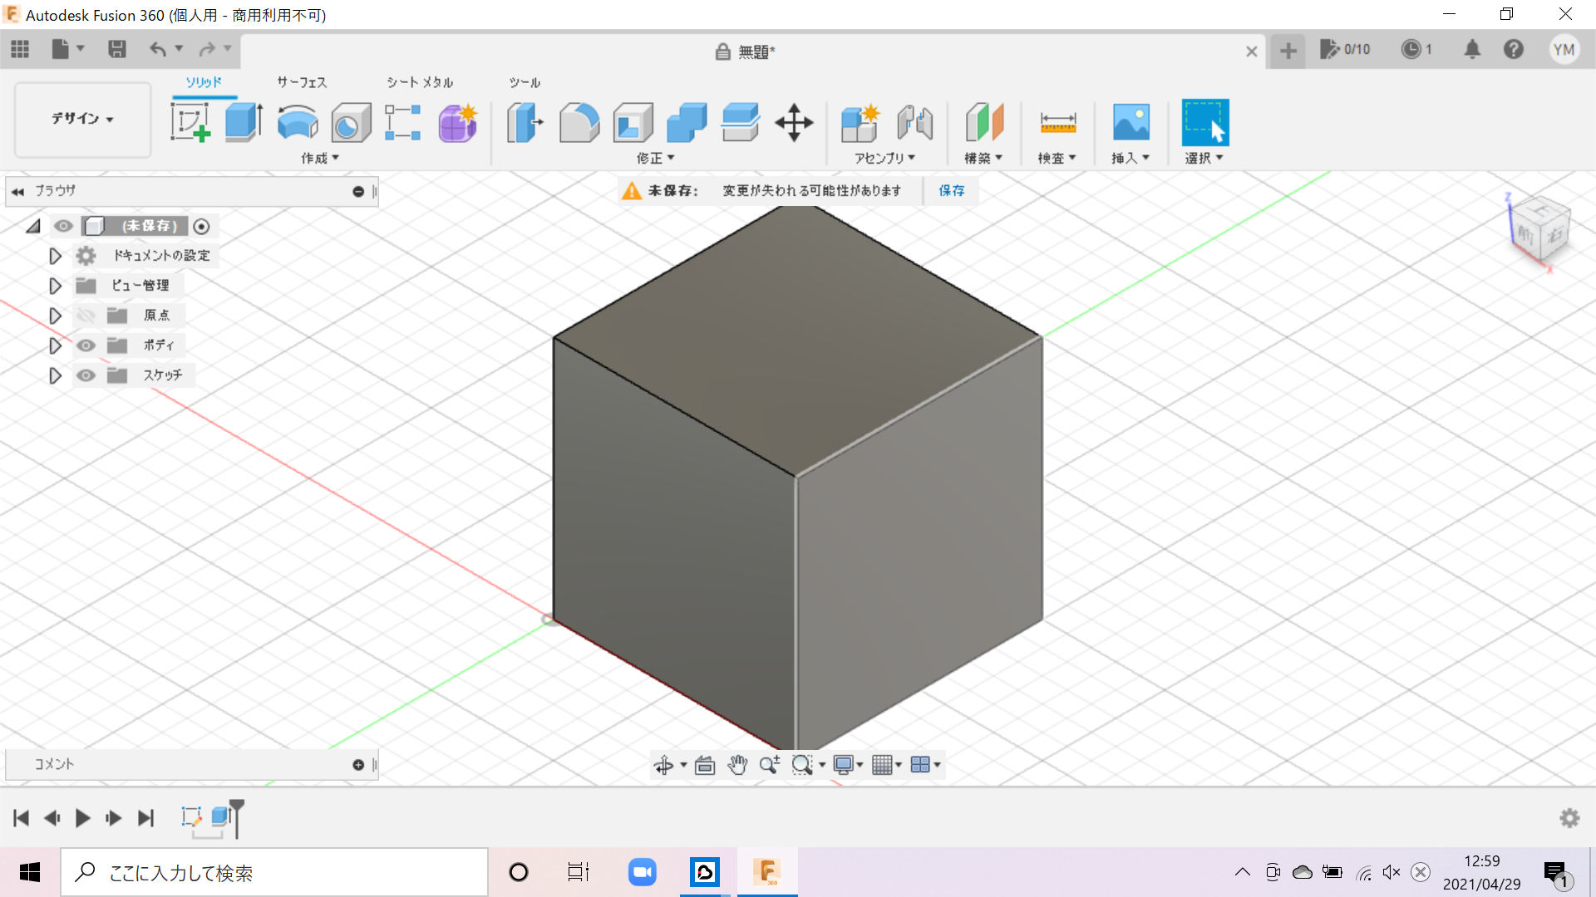Toggle visibility of the スケッチ folder

pos(86,375)
